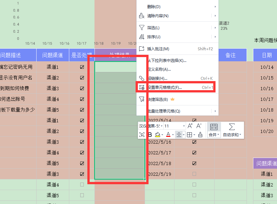Toggle the checkbox in 何退出账号 row
This screenshot has width=277, height=204.
[82, 99]
